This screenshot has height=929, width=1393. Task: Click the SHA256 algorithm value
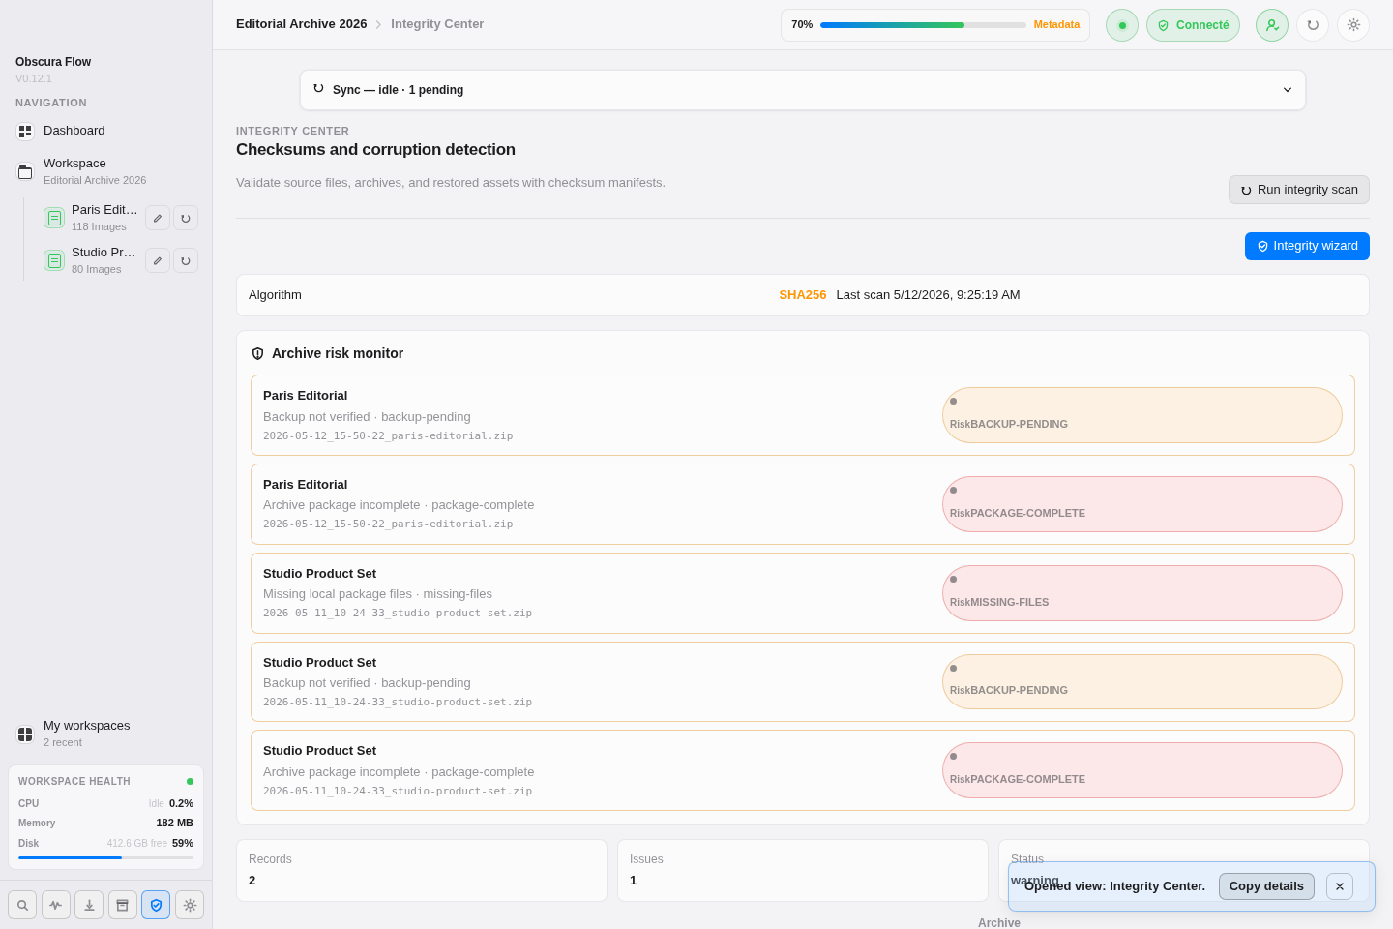tap(803, 295)
